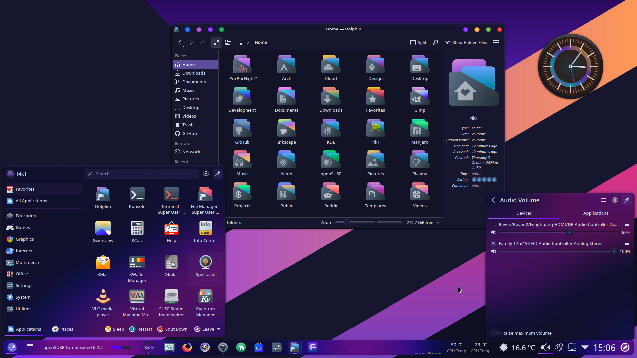The width and height of the screenshot is (637, 358).
Task: Launch Konsole from the application menu
Action: tap(137, 198)
